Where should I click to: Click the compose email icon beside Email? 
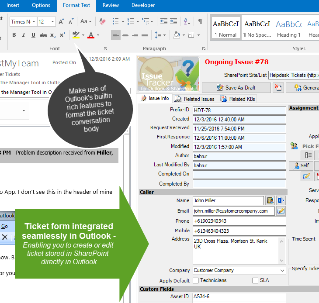tap(281, 211)
